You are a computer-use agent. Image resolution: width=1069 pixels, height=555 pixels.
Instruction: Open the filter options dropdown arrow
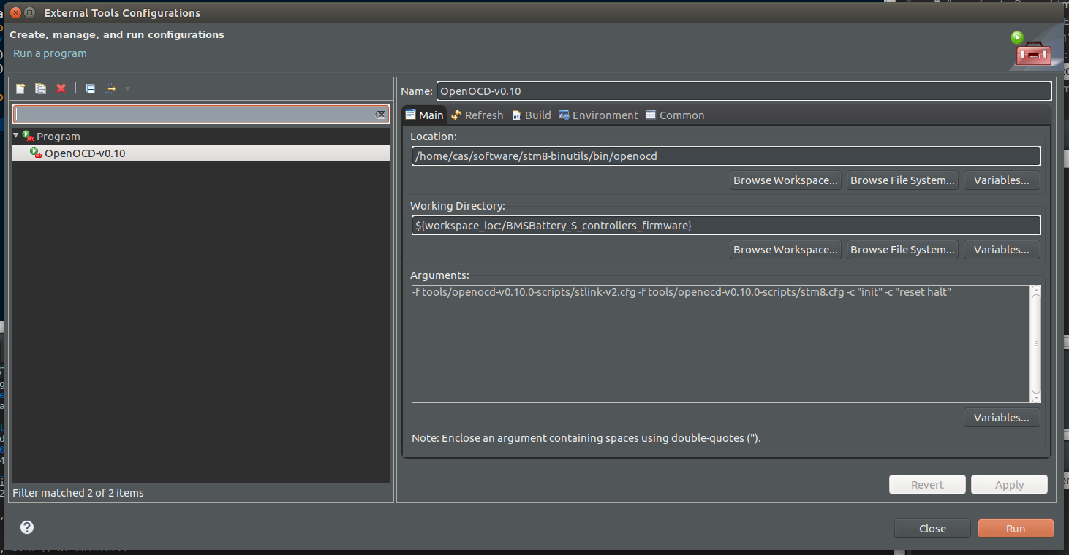click(x=128, y=88)
